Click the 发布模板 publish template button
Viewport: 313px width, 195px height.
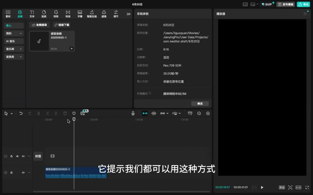click(286, 4)
